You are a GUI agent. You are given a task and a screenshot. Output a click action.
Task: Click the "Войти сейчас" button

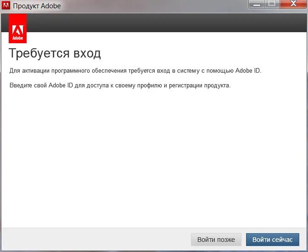(273, 240)
